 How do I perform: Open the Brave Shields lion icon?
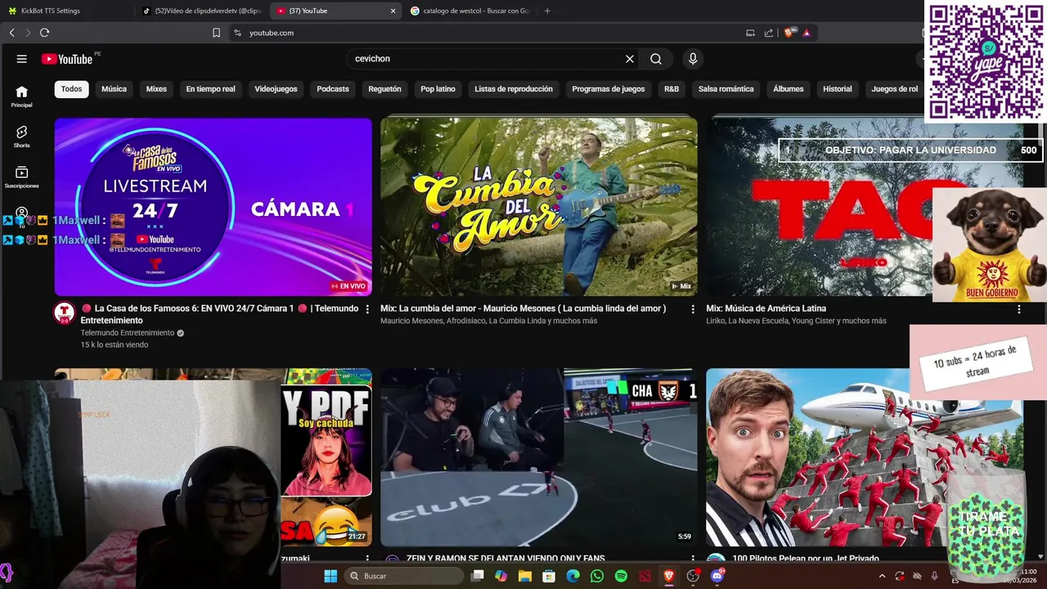coord(789,33)
